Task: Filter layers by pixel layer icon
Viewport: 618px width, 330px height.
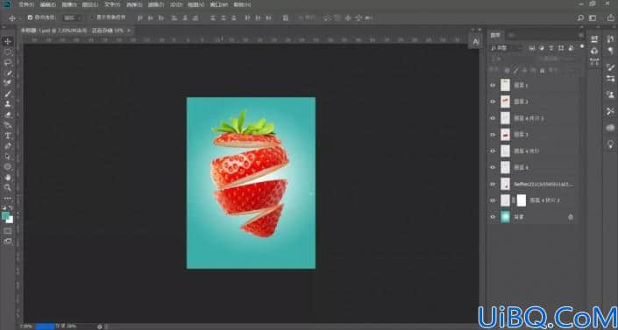Action: point(532,48)
